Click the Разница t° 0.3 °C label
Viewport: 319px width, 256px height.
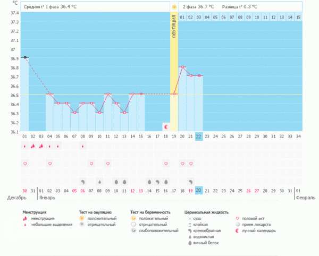coord(239,7)
